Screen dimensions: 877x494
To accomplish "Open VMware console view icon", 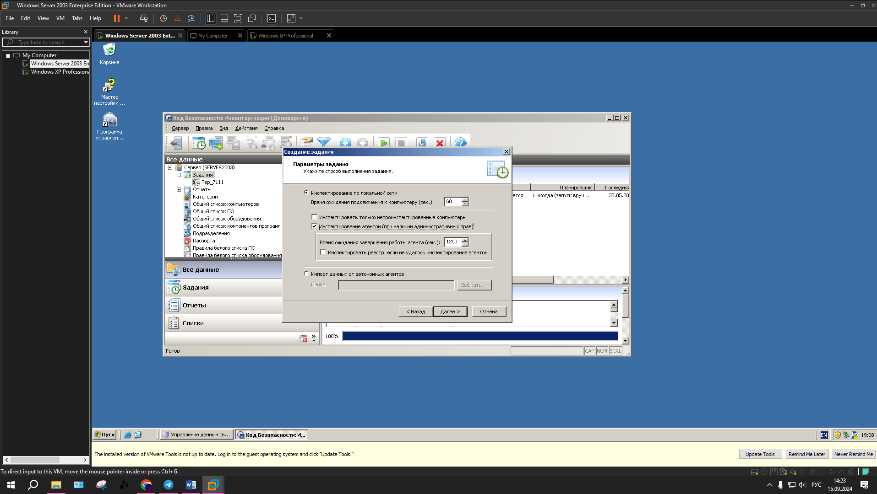I will tap(272, 18).
